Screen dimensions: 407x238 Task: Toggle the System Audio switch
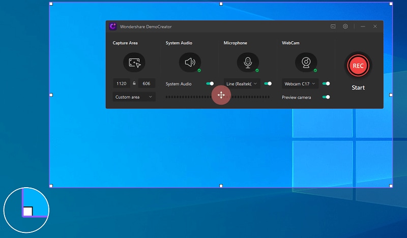coord(210,83)
